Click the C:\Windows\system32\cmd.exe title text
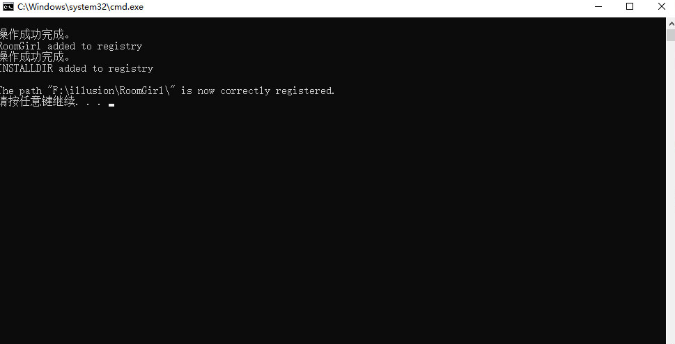This screenshot has width=675, height=344. (x=81, y=7)
